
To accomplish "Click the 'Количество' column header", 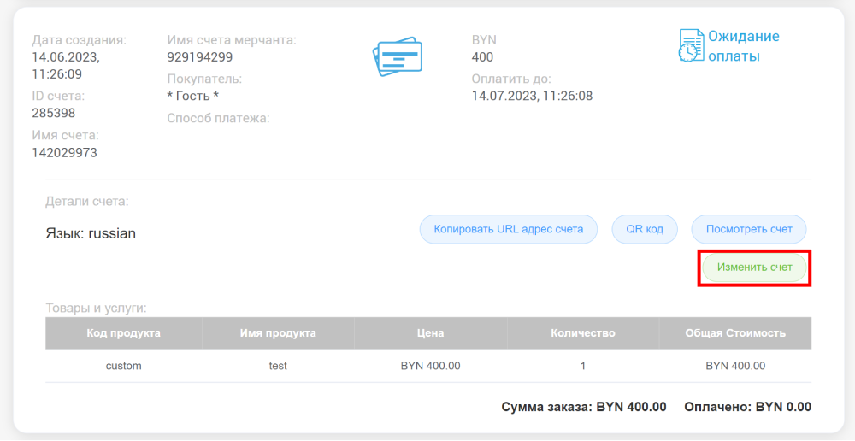I will [x=583, y=333].
